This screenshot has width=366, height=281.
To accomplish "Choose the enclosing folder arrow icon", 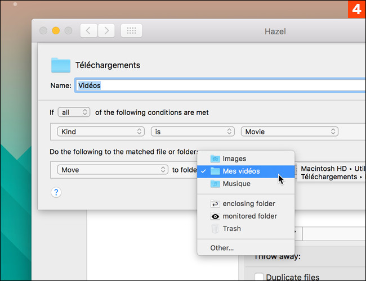I will tap(215, 204).
